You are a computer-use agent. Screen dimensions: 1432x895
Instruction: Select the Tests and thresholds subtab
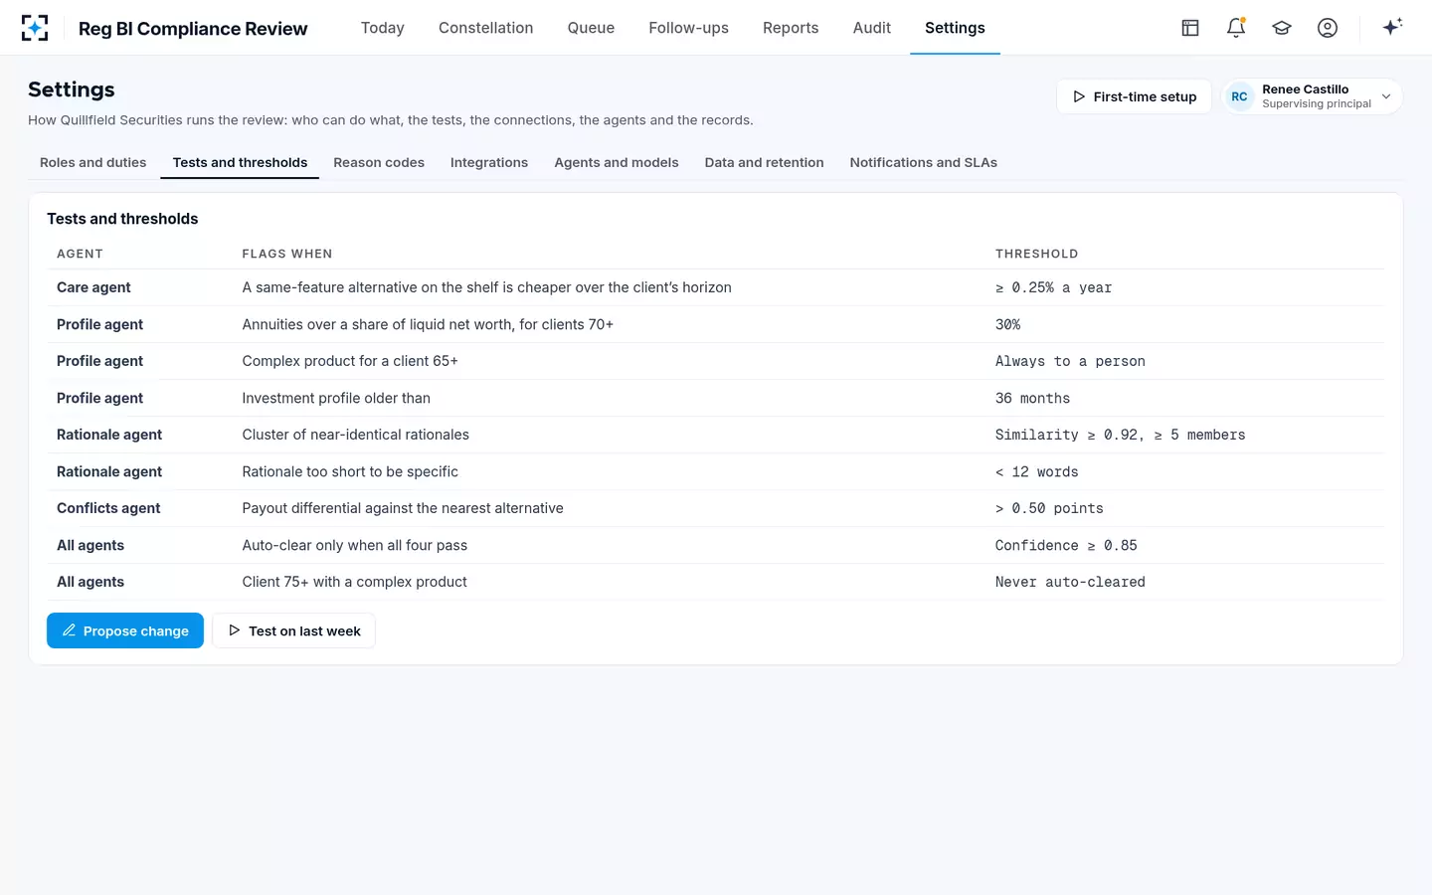point(240,162)
